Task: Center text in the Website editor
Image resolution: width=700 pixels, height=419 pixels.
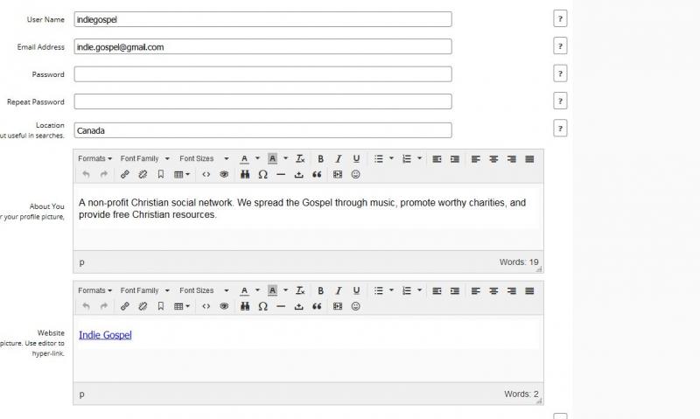Action: [x=493, y=290]
